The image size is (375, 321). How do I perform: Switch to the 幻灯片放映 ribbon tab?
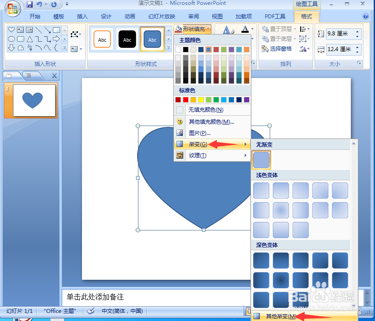[x=162, y=16]
